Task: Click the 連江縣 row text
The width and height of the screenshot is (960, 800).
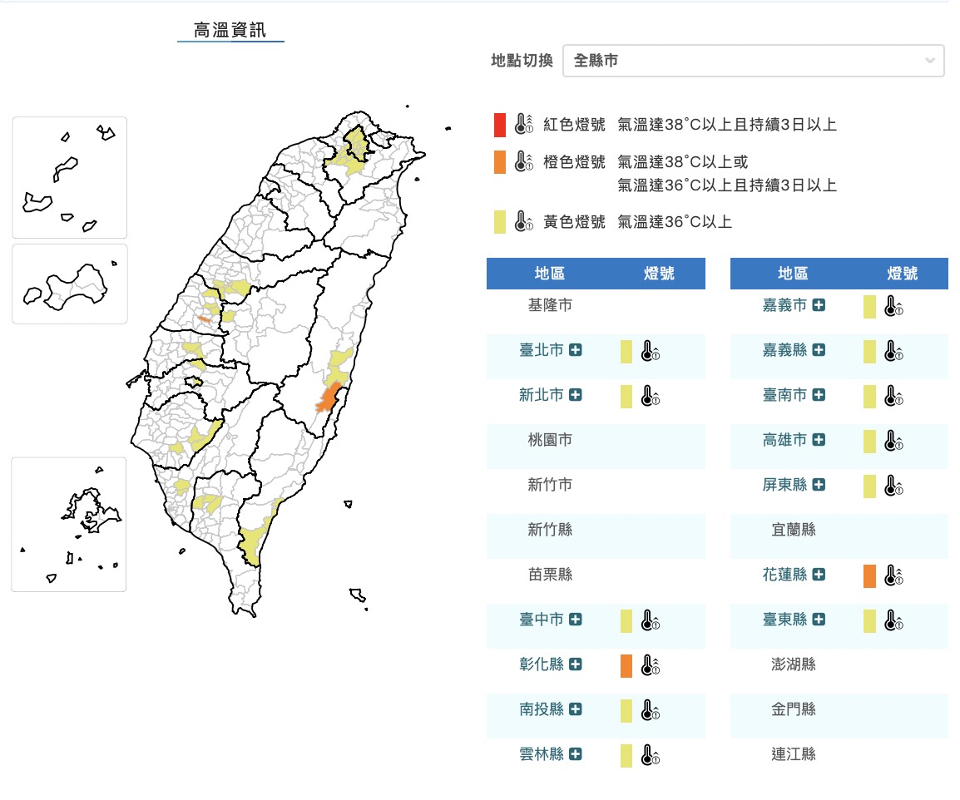Action: 794,753
